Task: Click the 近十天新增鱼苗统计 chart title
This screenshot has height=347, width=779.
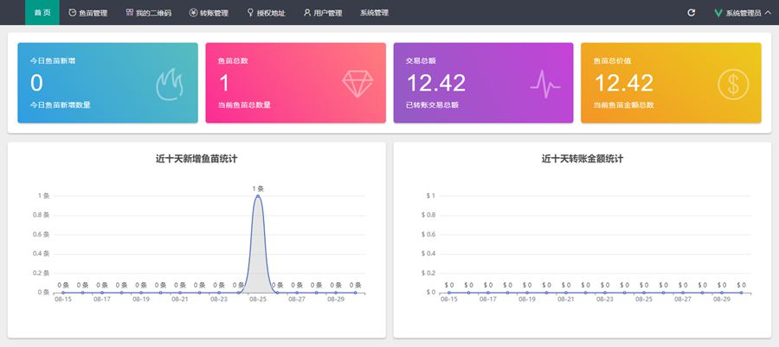Action: pos(196,159)
